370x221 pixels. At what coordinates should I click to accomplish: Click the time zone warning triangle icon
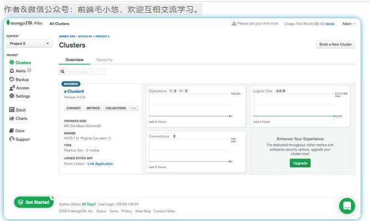click(234, 24)
